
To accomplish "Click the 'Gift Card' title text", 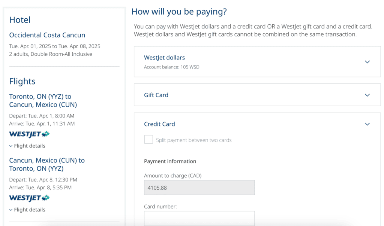I will point(156,95).
